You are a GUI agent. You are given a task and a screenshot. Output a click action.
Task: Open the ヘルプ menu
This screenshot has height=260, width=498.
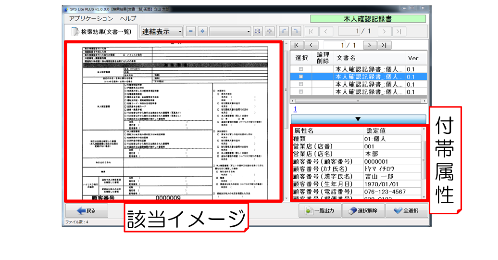[128, 18]
